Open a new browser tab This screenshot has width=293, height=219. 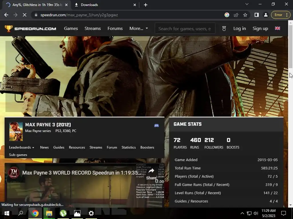[146, 5]
